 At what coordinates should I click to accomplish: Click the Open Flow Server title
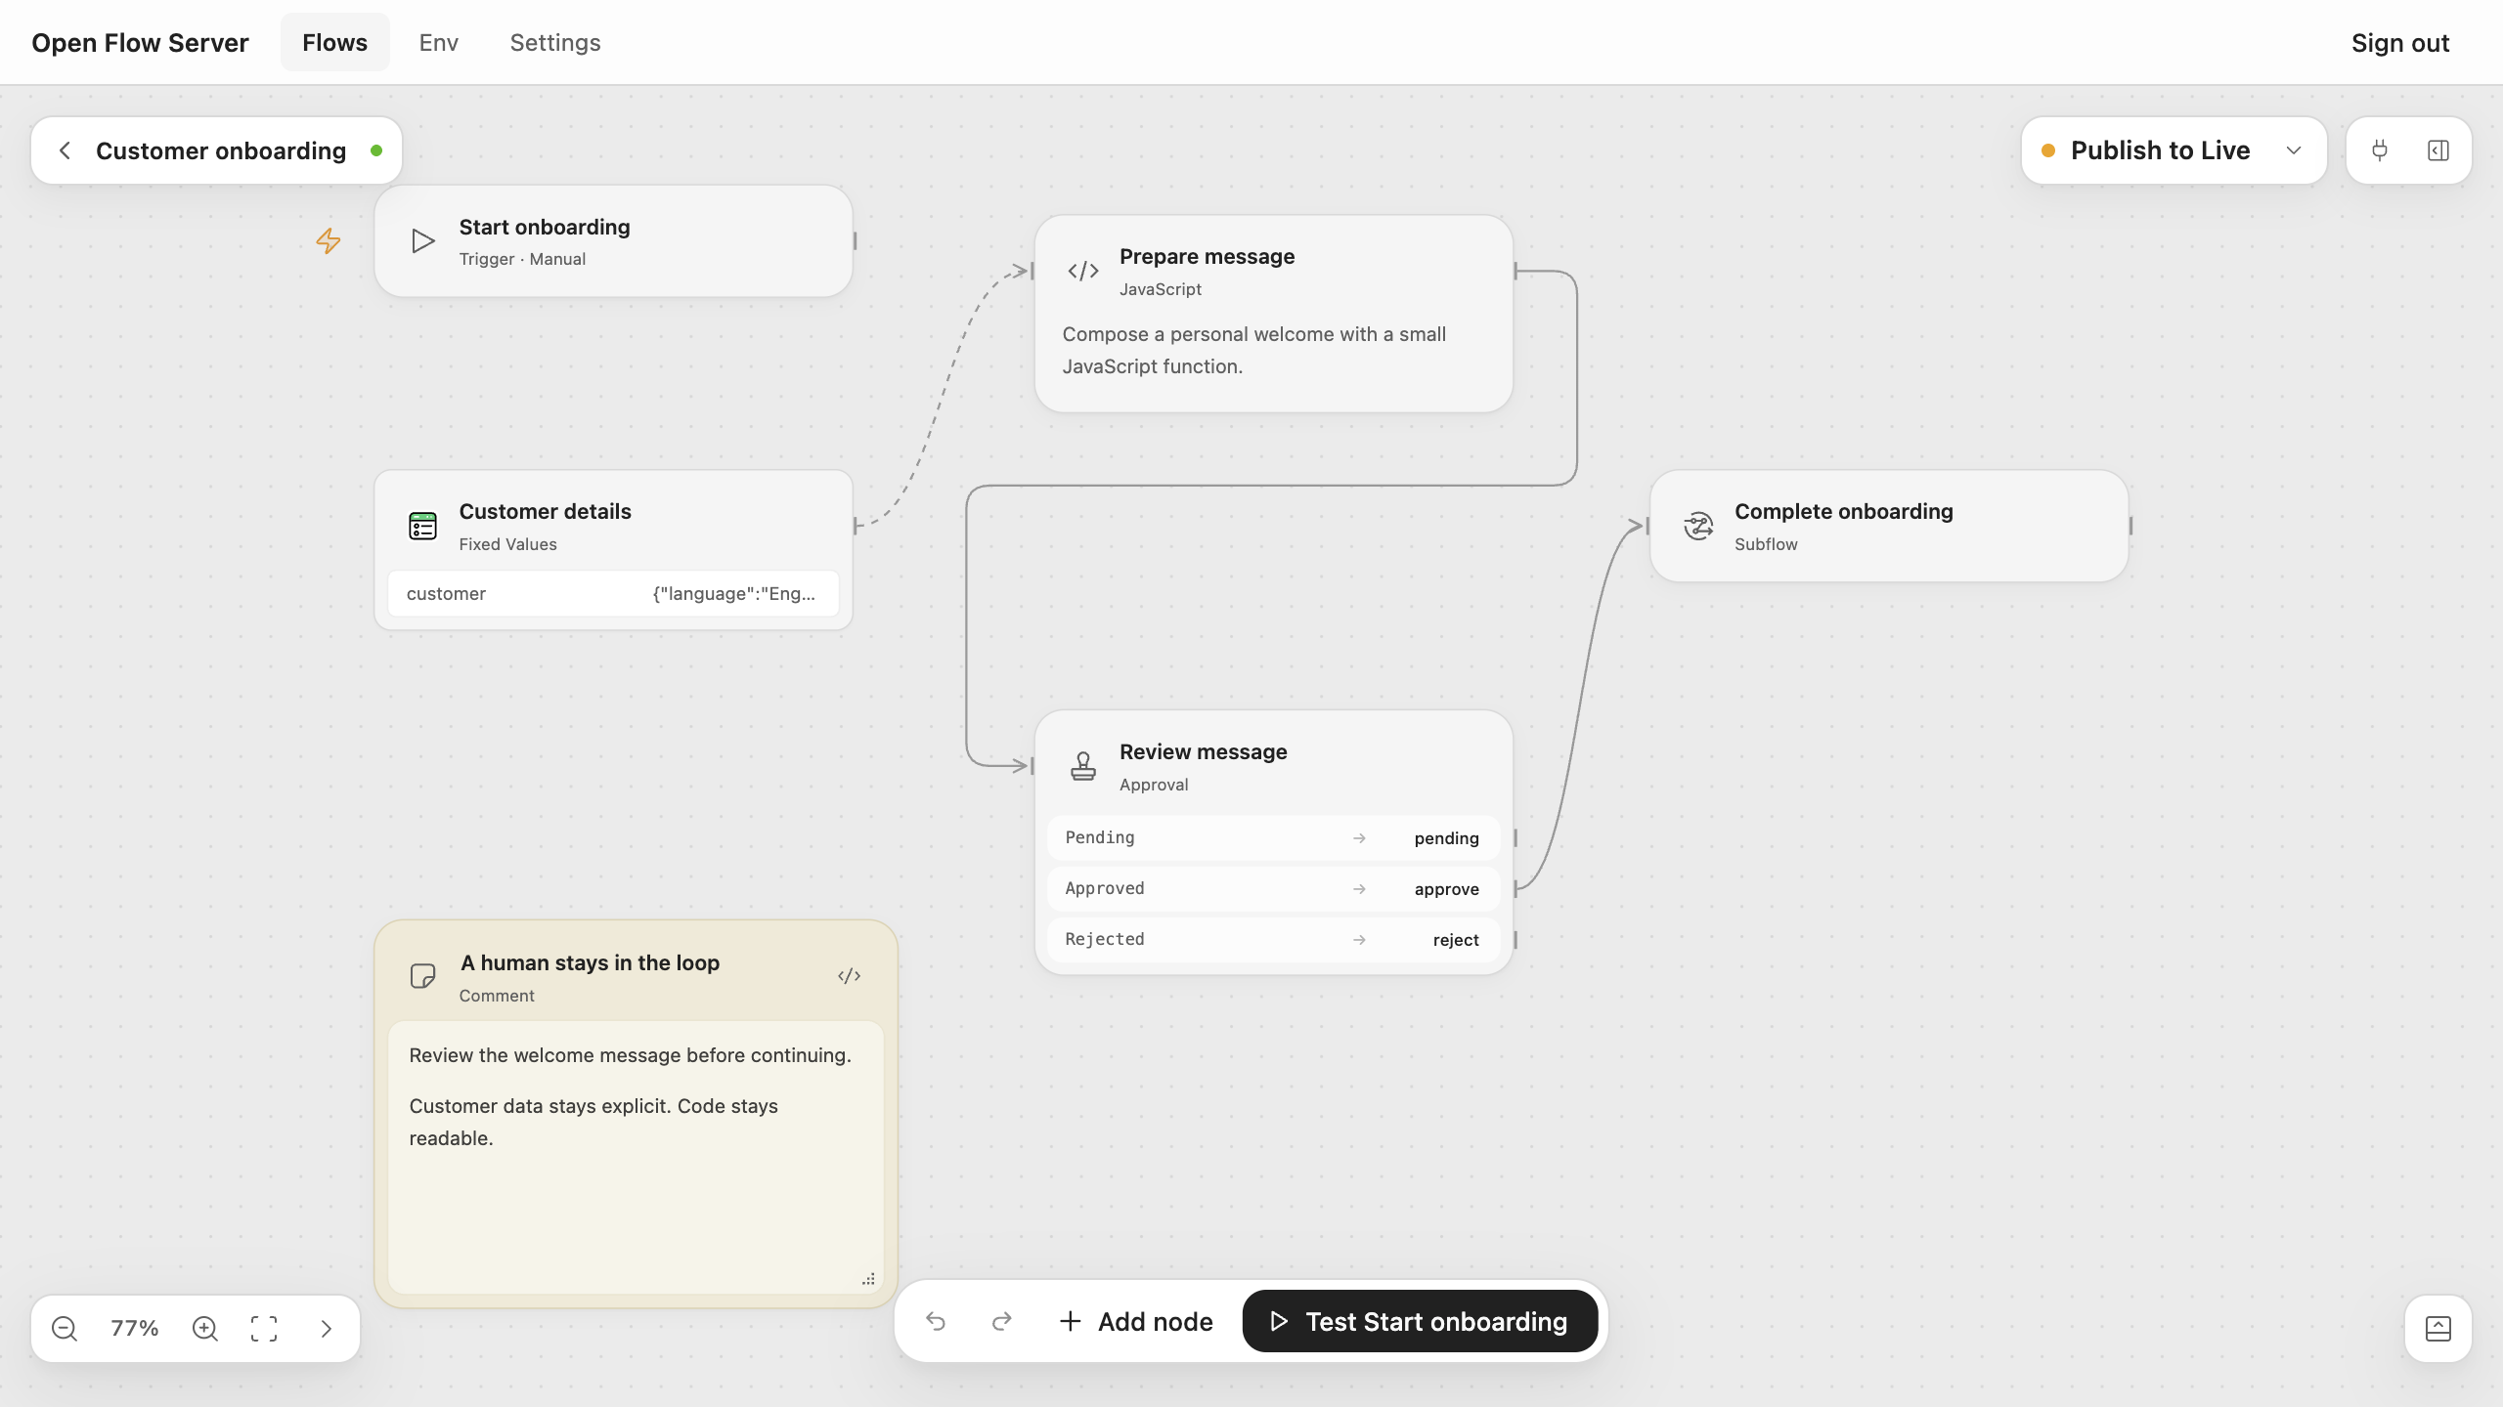tap(140, 42)
